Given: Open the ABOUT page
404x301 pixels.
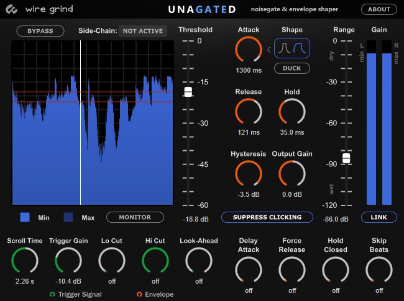Looking at the screenshot, I should [379, 9].
